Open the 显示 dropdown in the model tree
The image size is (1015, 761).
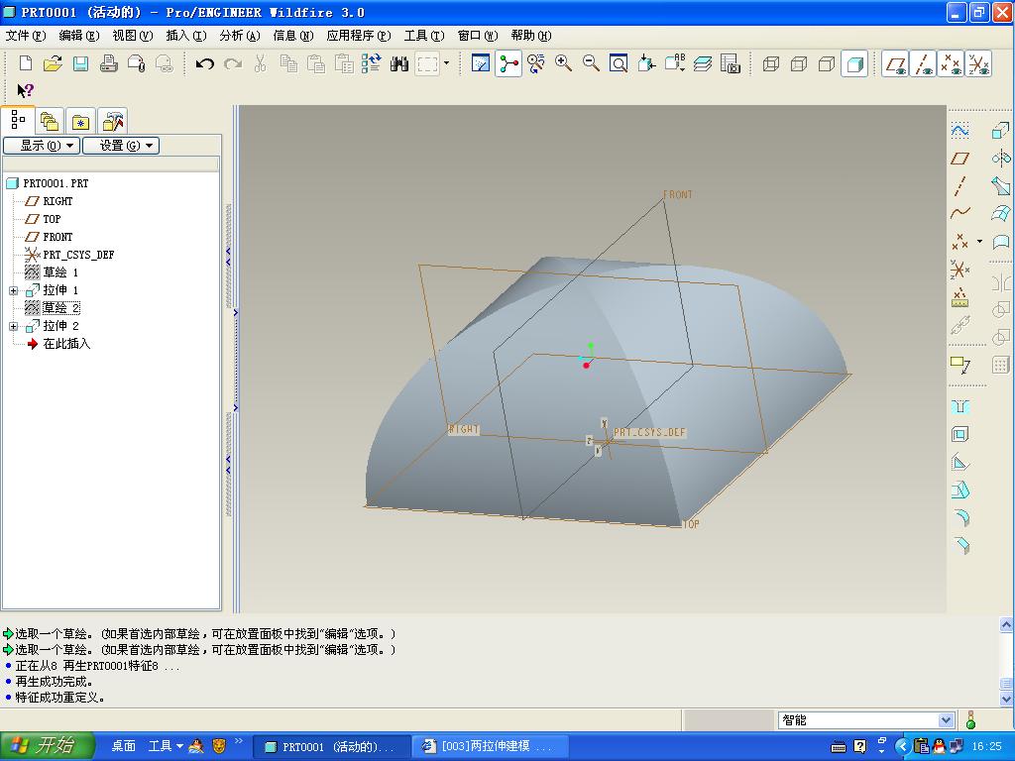42,145
